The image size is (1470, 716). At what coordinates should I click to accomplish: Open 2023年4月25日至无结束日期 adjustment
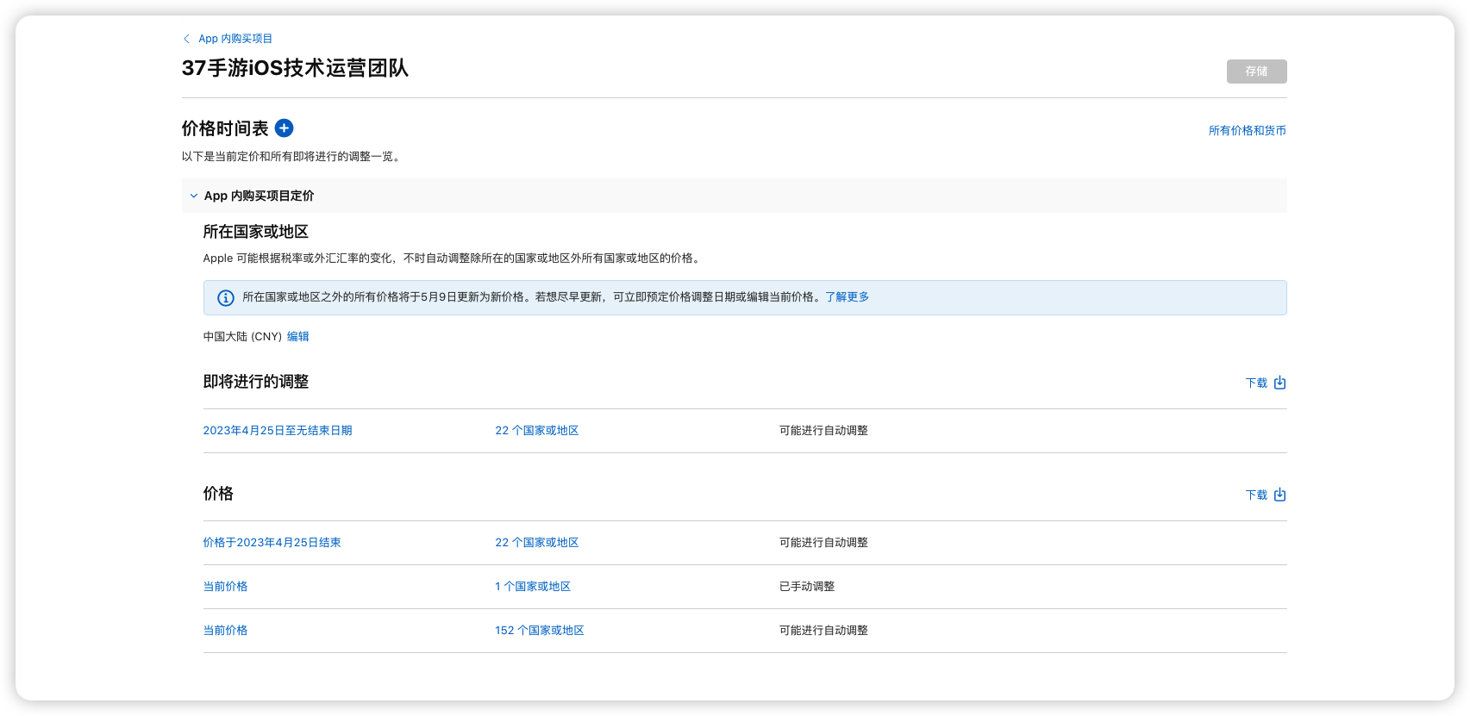[278, 431]
